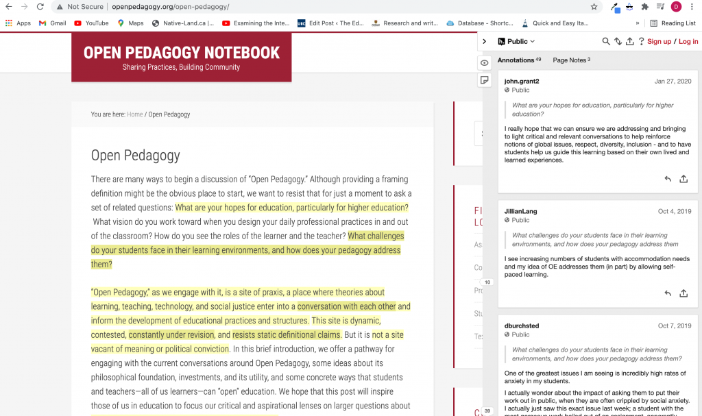Click the Not Secure warning icon

(x=60, y=7)
